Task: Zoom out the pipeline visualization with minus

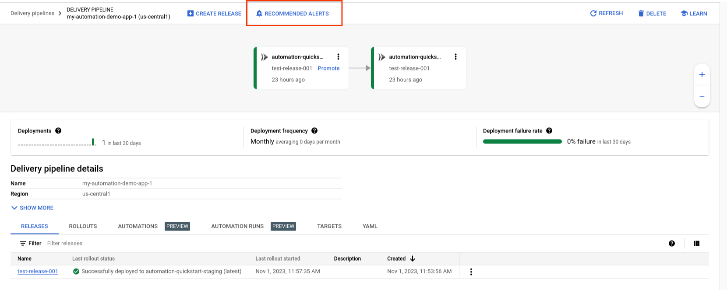Action: (x=702, y=97)
